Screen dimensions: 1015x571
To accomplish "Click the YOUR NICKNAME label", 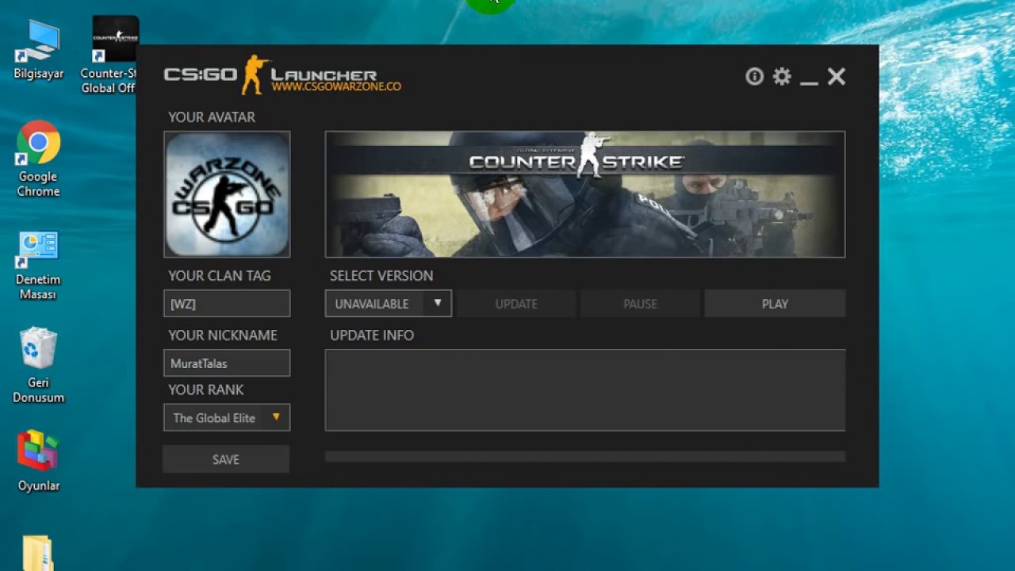I will coord(223,335).
